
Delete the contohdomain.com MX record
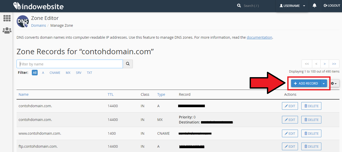[x=311, y=120]
